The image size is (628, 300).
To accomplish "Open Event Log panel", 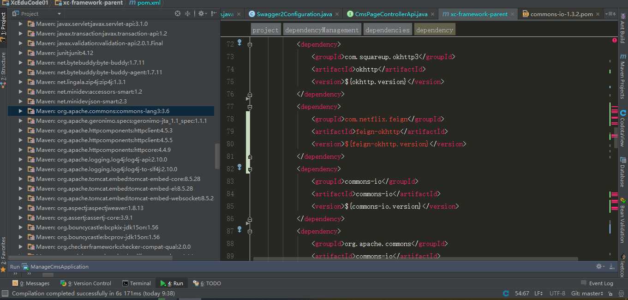I will point(597,283).
